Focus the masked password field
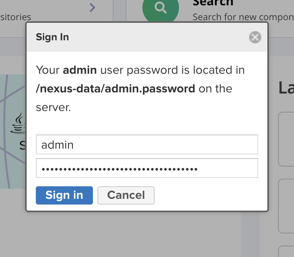 coord(147,168)
